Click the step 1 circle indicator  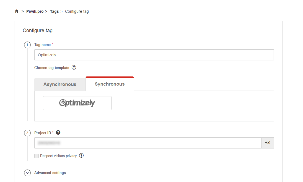click(x=27, y=45)
